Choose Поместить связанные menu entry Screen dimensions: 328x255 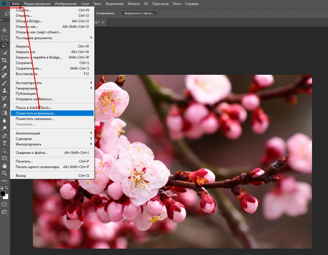[x=52, y=119]
